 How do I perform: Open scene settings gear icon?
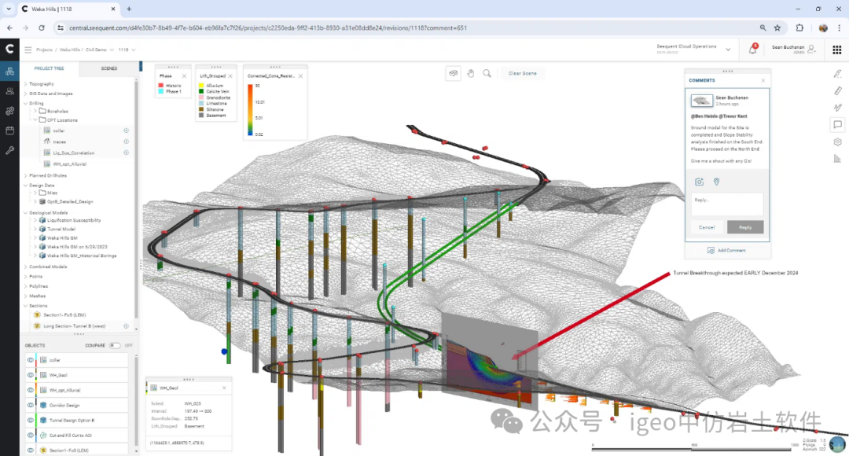[837, 142]
